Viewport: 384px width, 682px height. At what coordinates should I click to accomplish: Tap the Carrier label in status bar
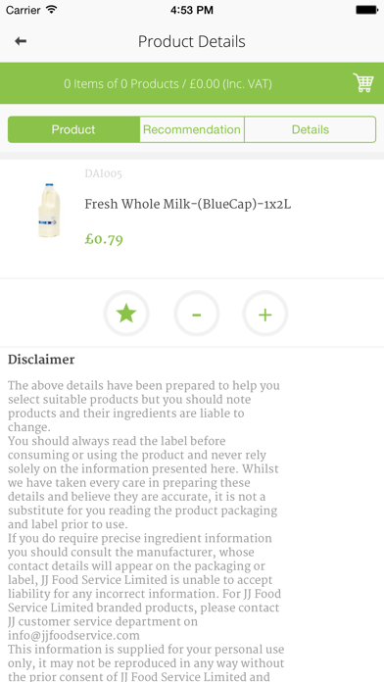(x=24, y=10)
